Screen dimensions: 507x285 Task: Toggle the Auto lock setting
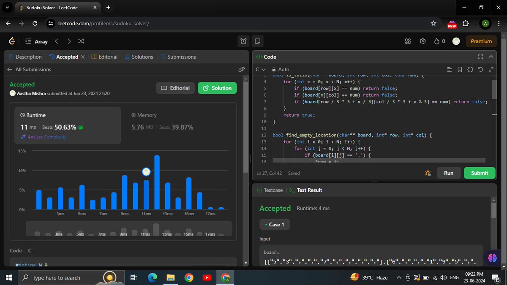click(281, 69)
